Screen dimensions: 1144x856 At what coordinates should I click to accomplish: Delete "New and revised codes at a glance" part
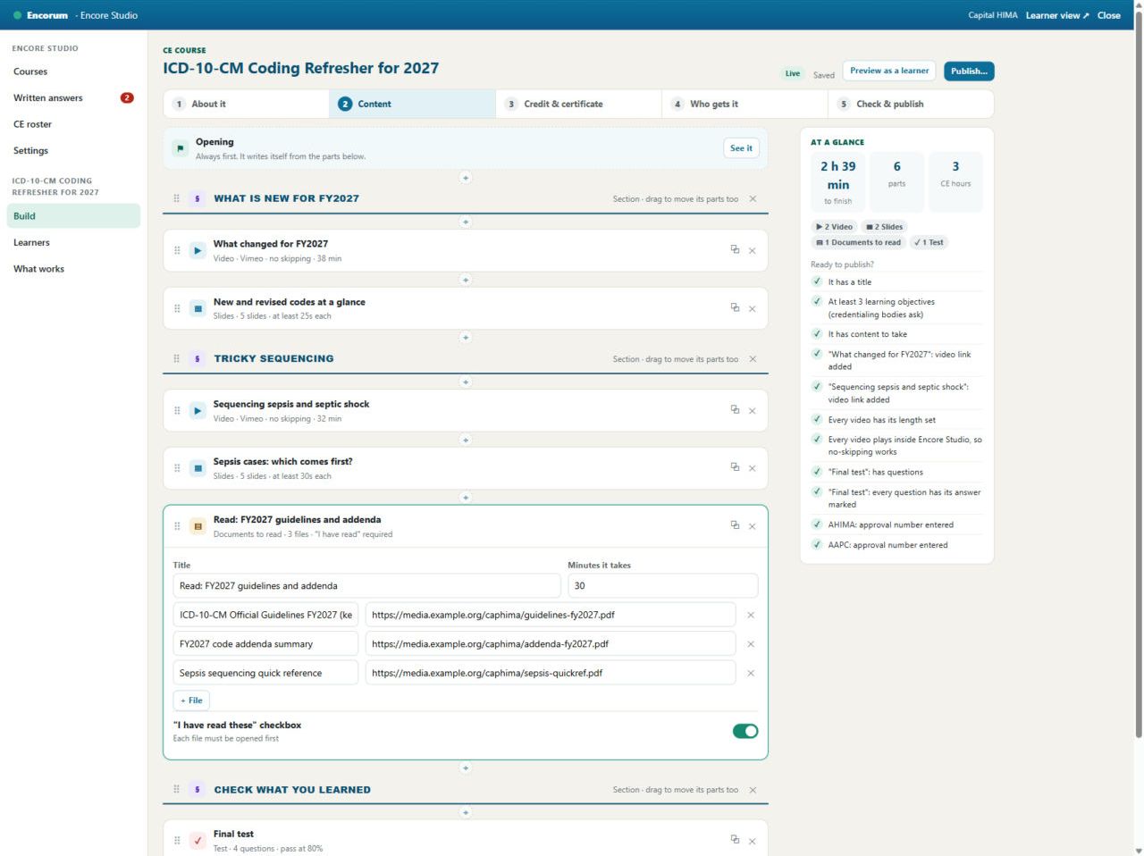[x=753, y=308]
